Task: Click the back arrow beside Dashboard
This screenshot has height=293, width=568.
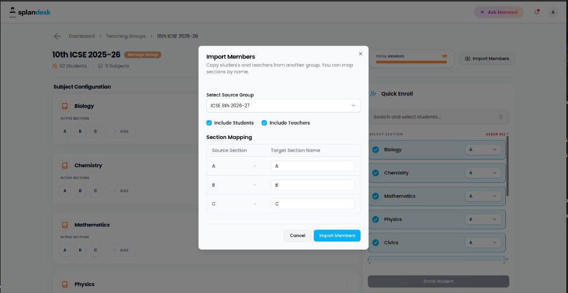Action: [x=57, y=36]
